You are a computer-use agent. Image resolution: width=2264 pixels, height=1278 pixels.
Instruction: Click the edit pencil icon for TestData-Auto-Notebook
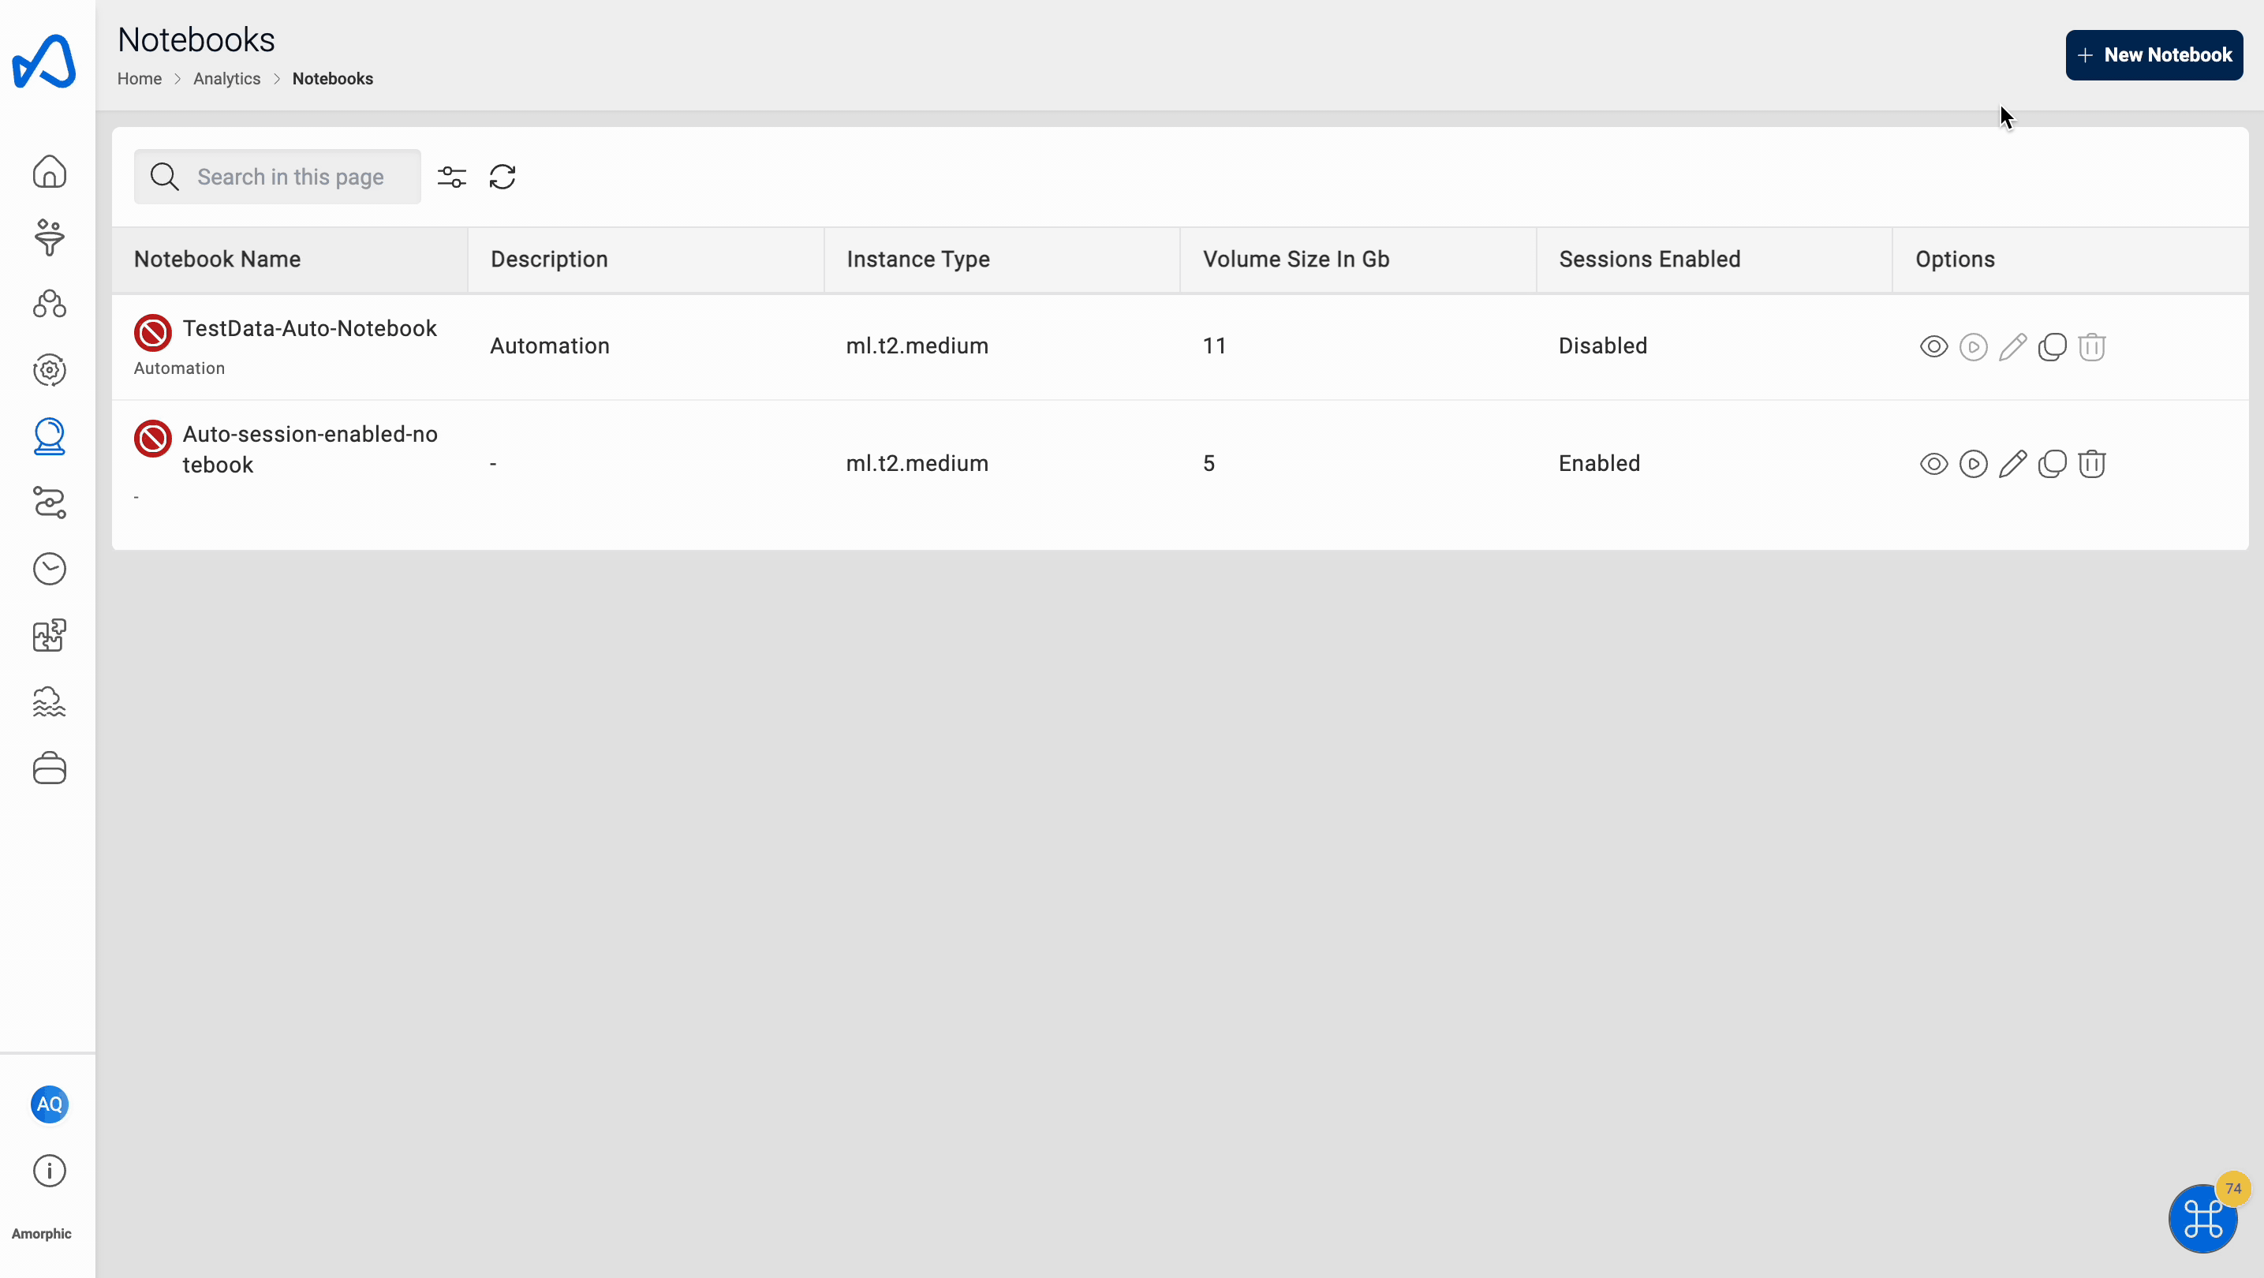[2014, 346]
